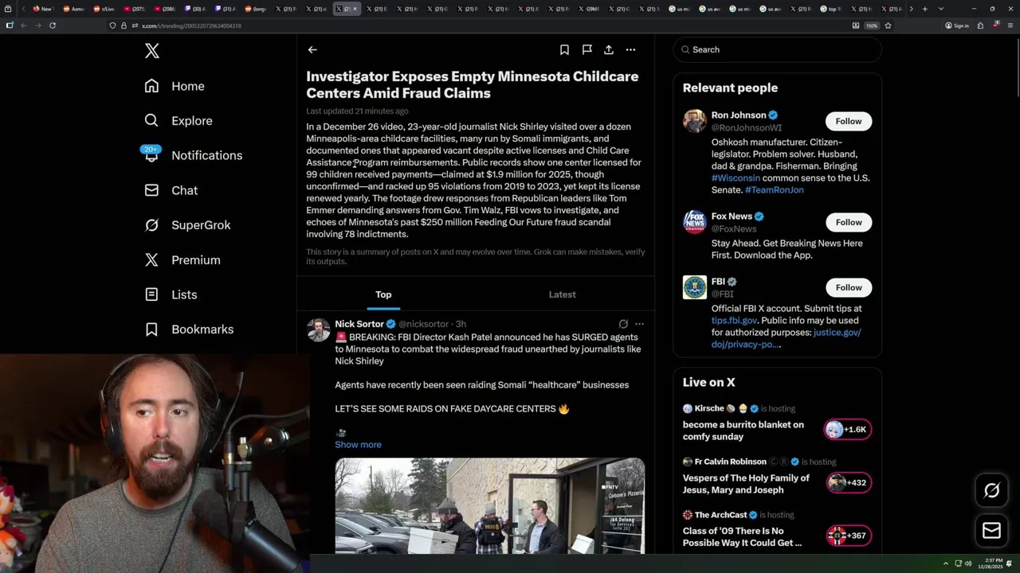
Task: Open more options on Nick Sortor's post
Action: 639,324
